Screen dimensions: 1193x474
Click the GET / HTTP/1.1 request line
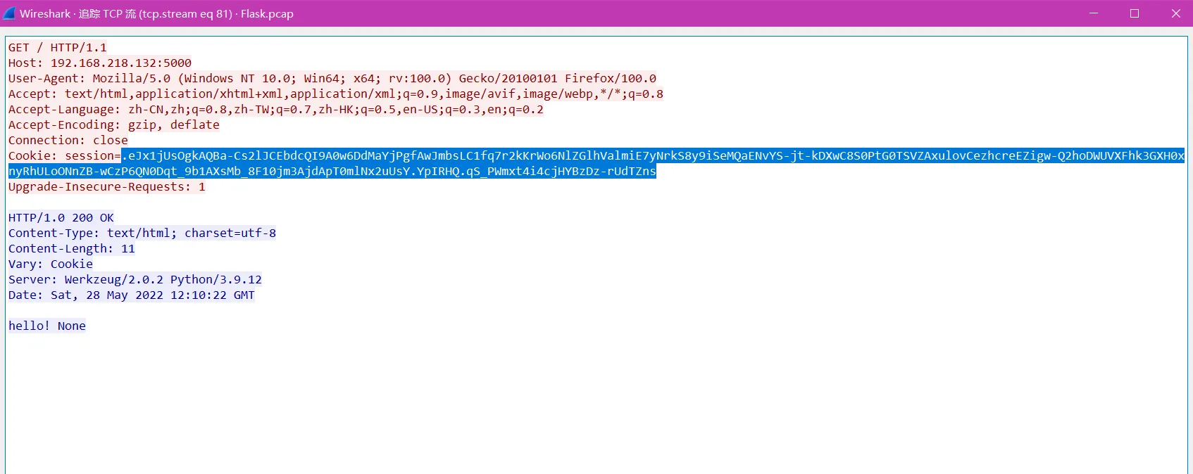[58, 48]
